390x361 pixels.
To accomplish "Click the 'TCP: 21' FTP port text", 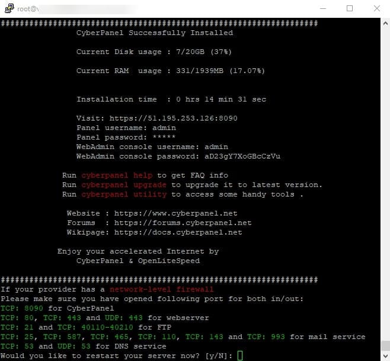I will point(17,327).
